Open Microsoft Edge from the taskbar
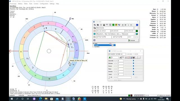This screenshot has width=180, height=101. tap(40, 99)
